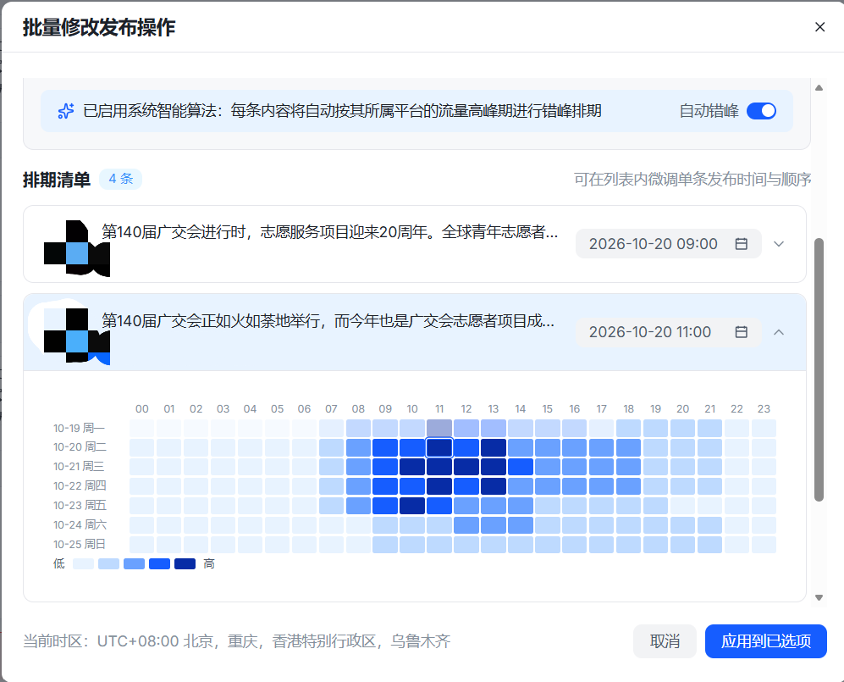Collapse the second schedule item chevron
The height and width of the screenshot is (682, 844).
click(x=778, y=332)
